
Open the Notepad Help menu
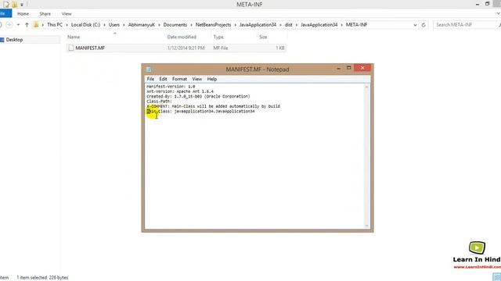tap(212, 79)
